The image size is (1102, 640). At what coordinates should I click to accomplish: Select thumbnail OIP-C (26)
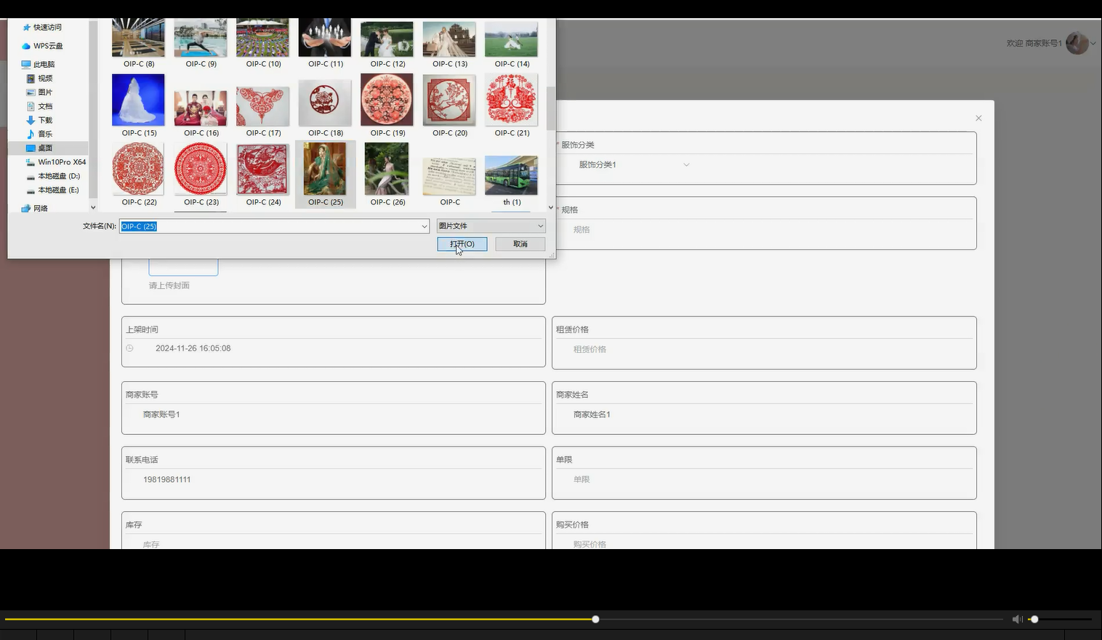pyautogui.click(x=387, y=175)
